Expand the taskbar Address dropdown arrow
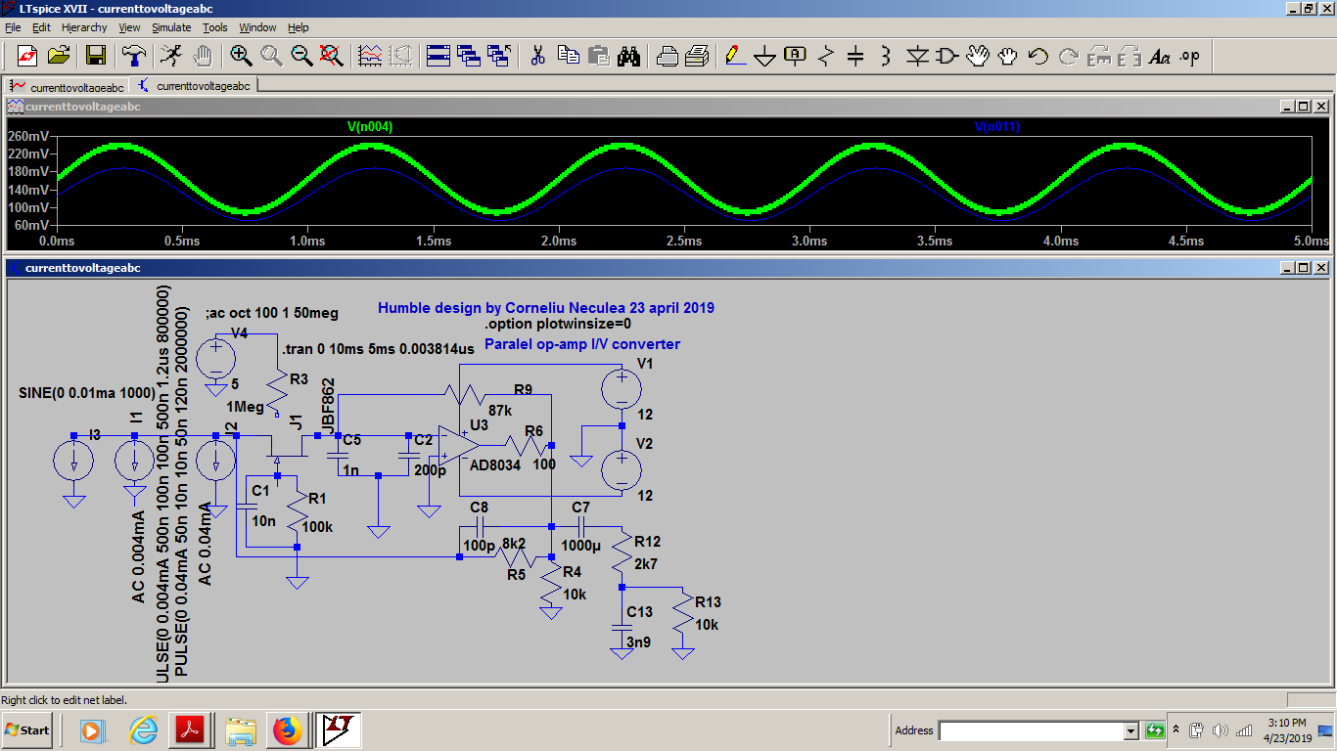This screenshot has width=1337, height=751. (x=1131, y=730)
